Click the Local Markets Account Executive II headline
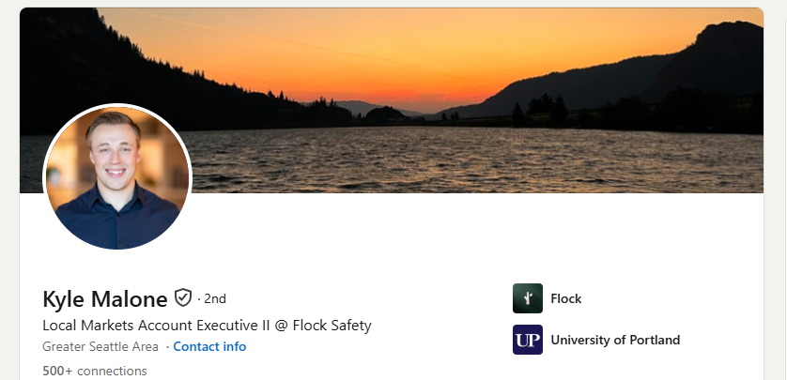787x380 pixels. (x=157, y=326)
